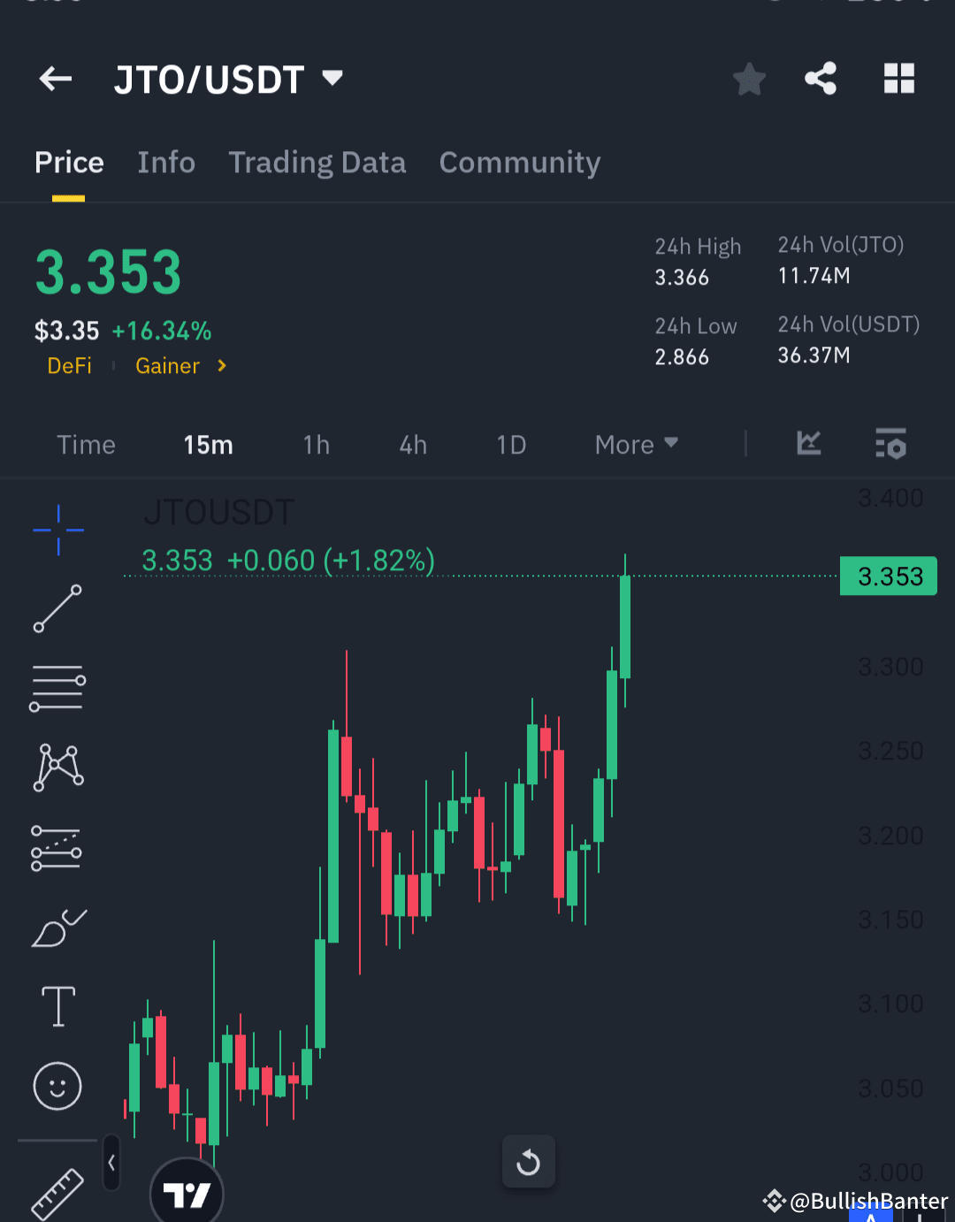Collapse the drawing tools sidebar
The height and width of the screenshot is (1222, 955).
111,1164
